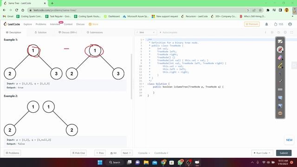
Task: Select the yellow highlighter tool in annotation toolbar
Action: pyautogui.click(x=280, y=66)
